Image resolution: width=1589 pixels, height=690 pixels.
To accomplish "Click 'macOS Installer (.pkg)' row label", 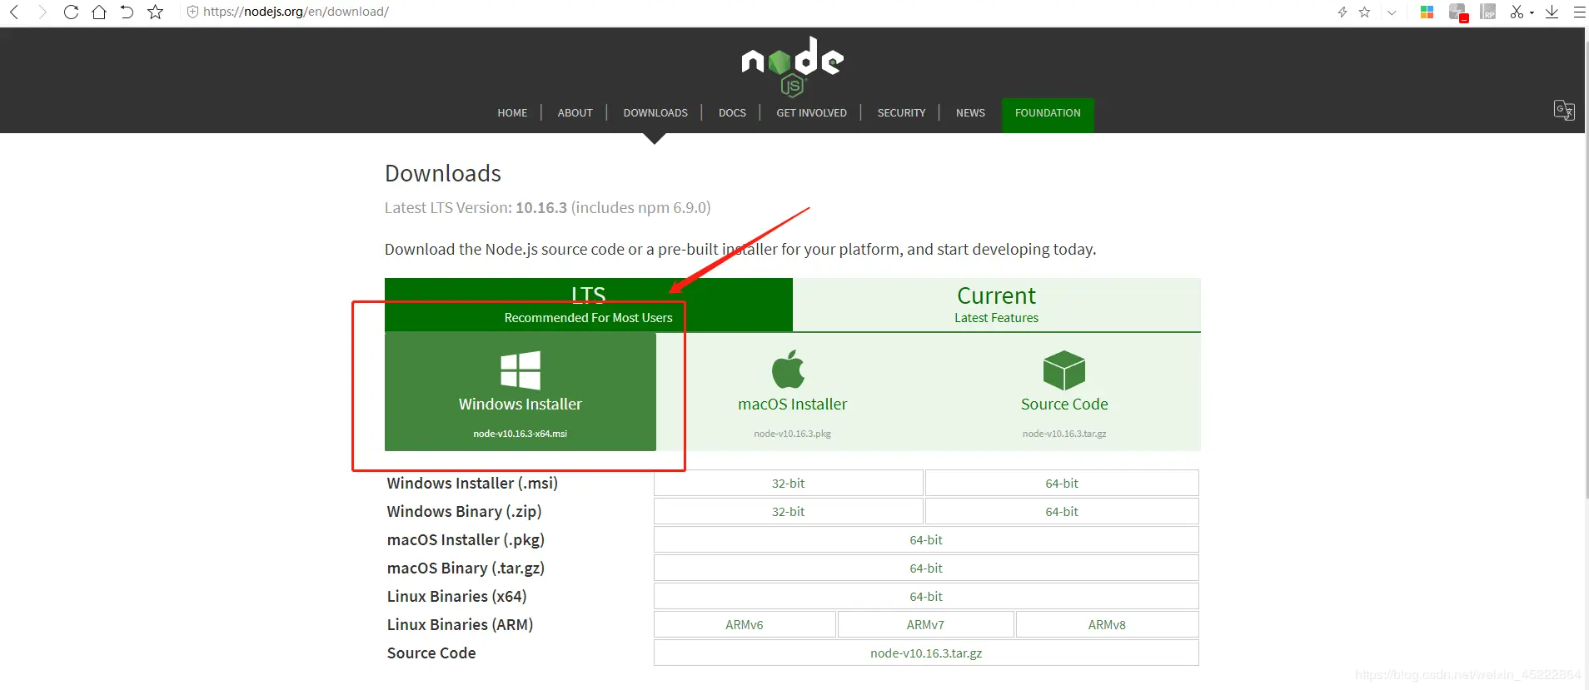I will [x=466, y=540].
